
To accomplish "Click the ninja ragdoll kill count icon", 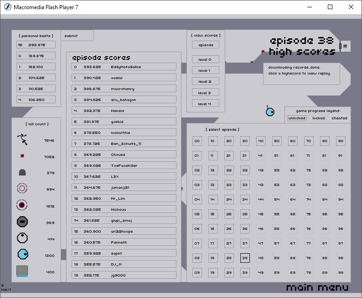I will [22, 140].
